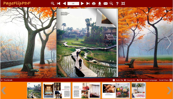Share the book by email

pos(105,4)
